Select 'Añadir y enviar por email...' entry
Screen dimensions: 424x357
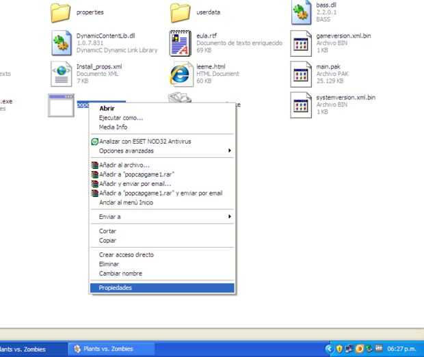pos(162,184)
